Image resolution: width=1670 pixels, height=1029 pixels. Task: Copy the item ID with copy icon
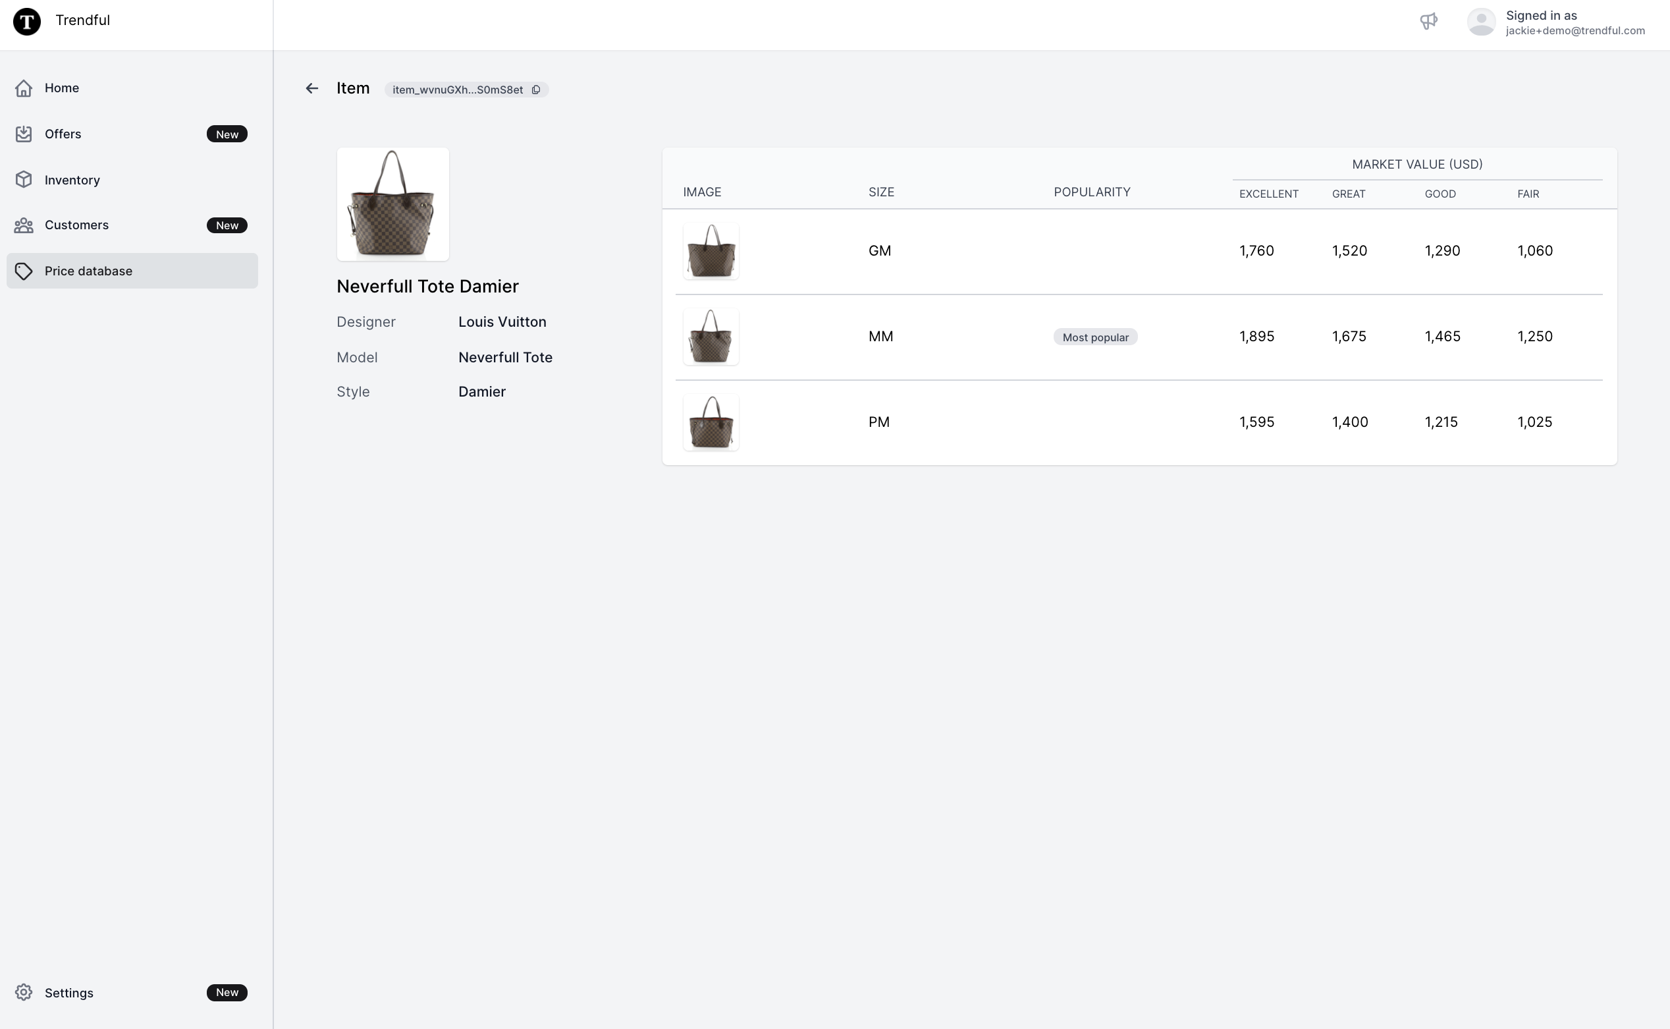pyautogui.click(x=536, y=90)
